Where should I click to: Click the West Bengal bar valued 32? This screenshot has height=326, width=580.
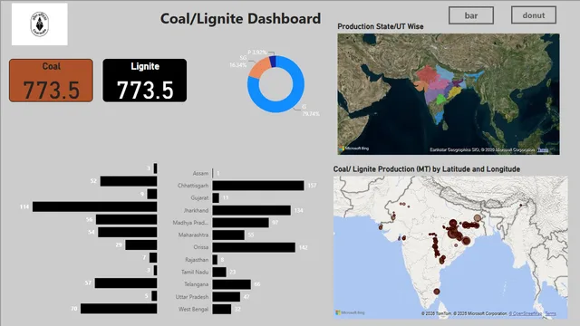click(222, 309)
